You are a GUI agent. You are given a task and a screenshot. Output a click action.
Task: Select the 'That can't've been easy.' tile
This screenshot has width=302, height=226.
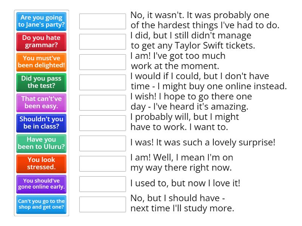tap(42, 103)
